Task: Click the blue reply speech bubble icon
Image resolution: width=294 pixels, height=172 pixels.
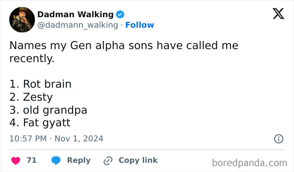Action: point(56,160)
